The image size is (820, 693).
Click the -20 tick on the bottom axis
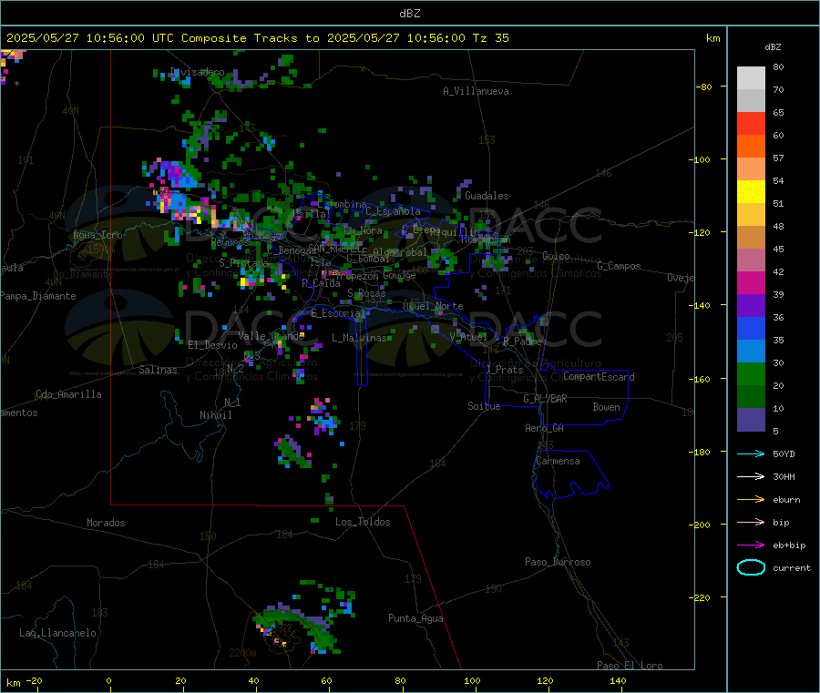35,681
